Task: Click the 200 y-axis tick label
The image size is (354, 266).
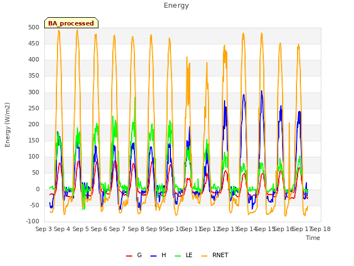Action: pos(34,124)
